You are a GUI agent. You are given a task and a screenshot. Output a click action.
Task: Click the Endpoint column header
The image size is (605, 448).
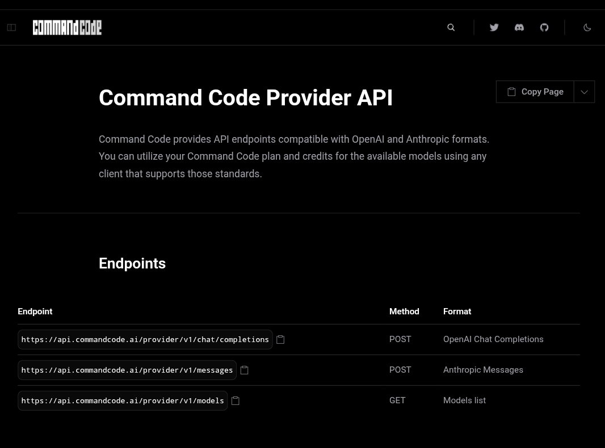coord(35,312)
